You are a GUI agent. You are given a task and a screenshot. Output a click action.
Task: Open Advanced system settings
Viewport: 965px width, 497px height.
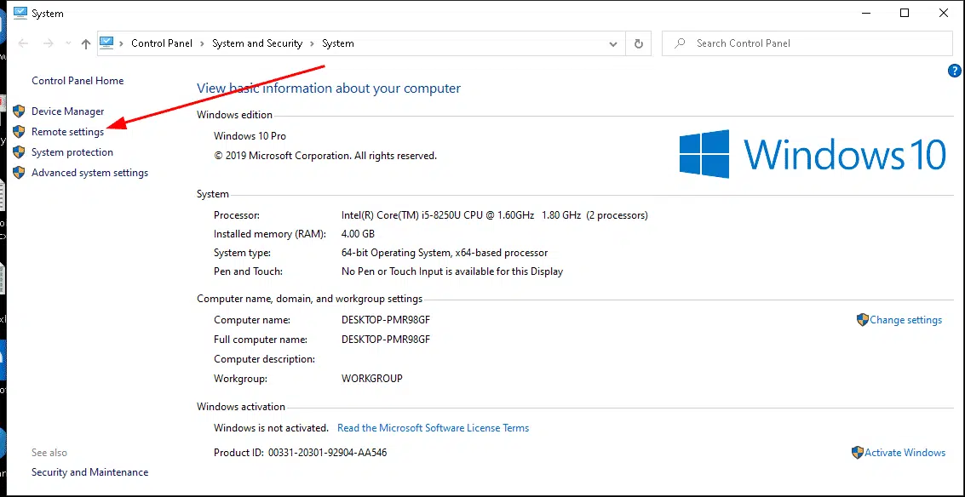pyautogui.click(x=89, y=173)
